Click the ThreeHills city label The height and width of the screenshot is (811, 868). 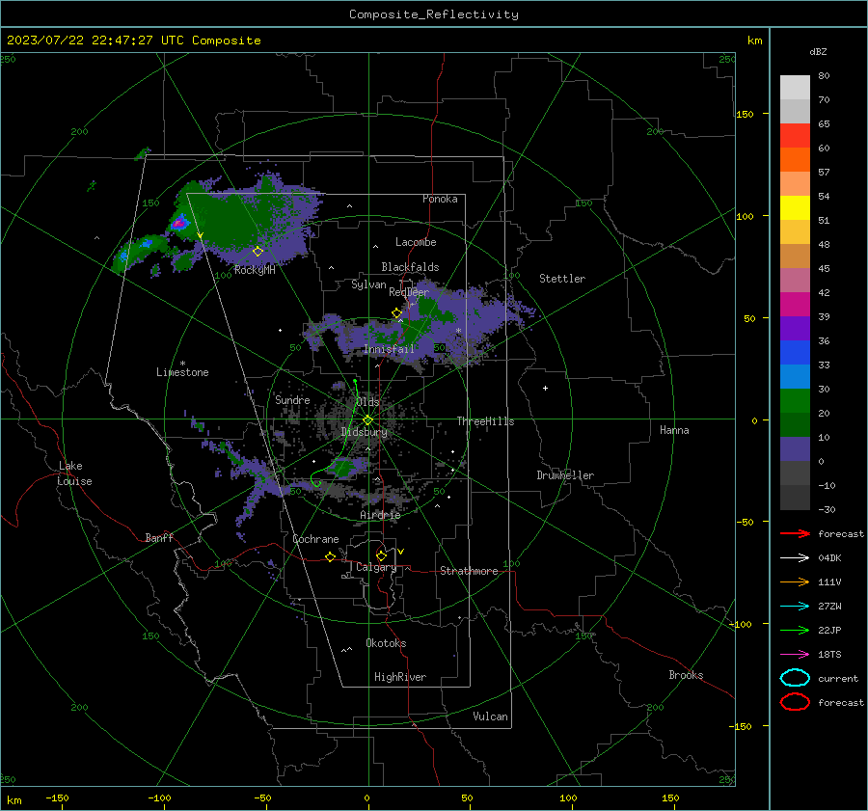point(485,421)
